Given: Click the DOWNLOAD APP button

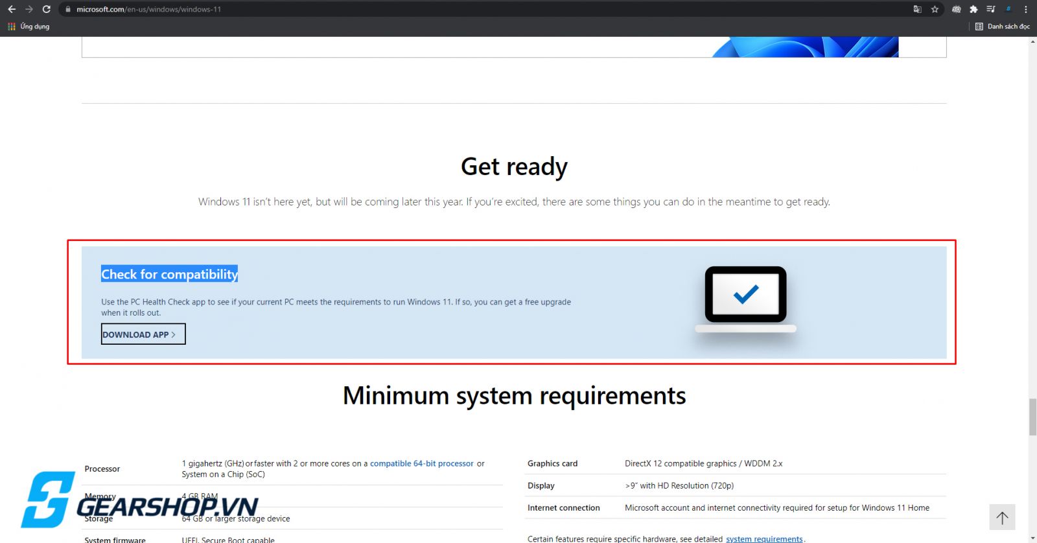Looking at the screenshot, I should pos(143,334).
